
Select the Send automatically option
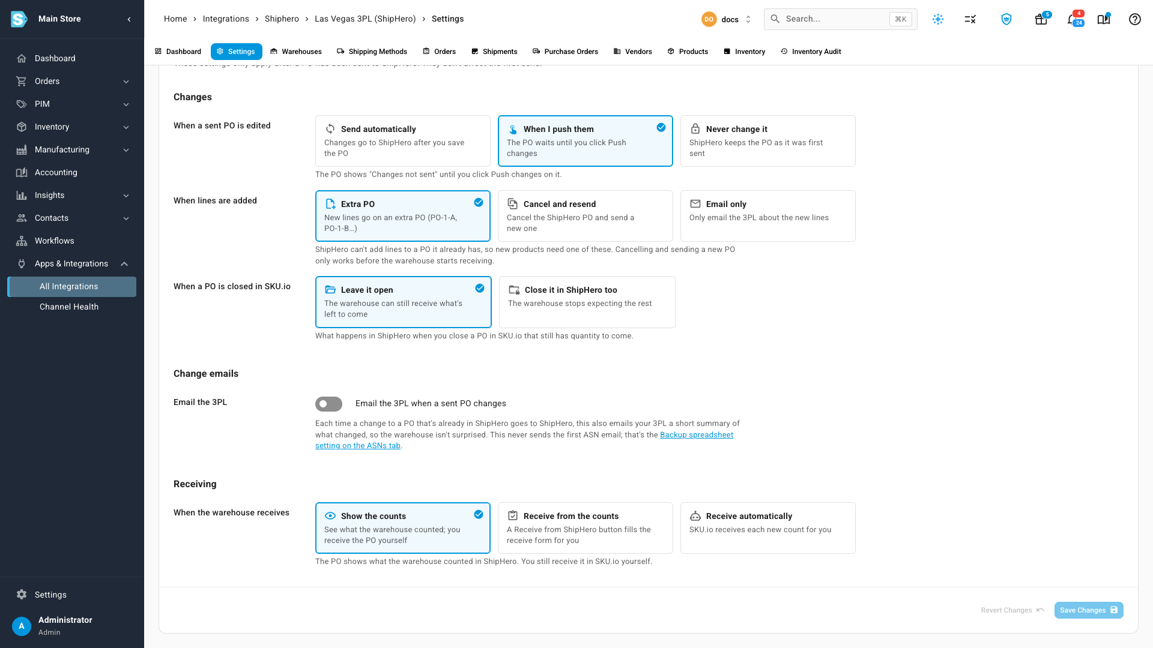click(x=403, y=141)
